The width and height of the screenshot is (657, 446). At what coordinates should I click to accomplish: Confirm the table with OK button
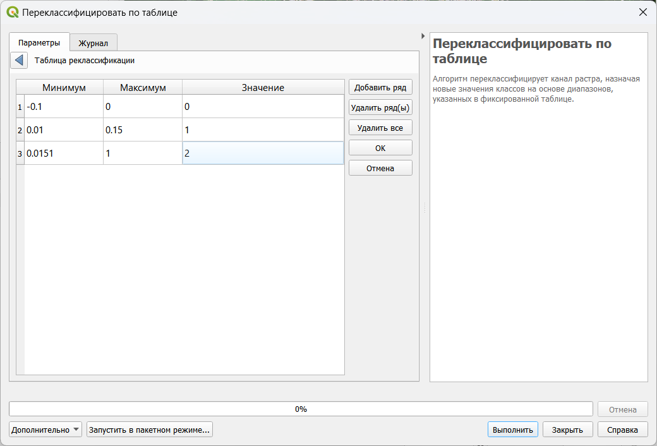coord(380,148)
